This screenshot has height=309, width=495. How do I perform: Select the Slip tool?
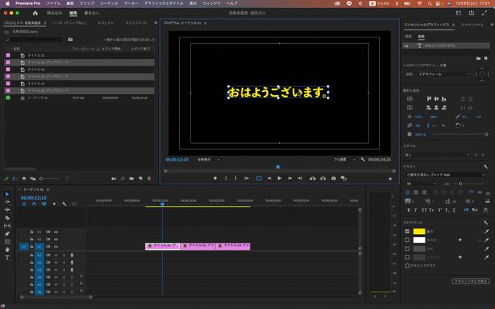tap(7, 226)
